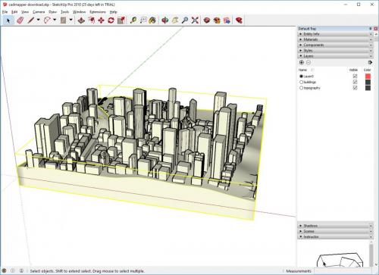The height and width of the screenshot is (275, 379).
Task: Activate the Rotate tool
Action: click(x=111, y=20)
